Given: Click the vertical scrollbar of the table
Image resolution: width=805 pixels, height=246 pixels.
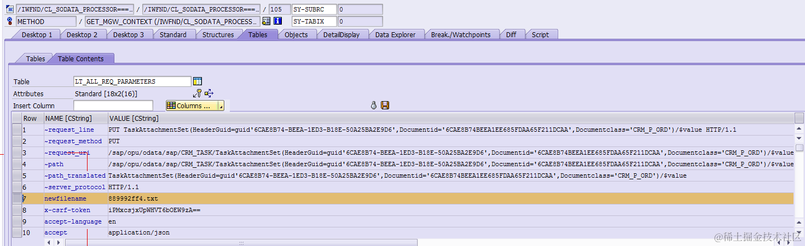Looking at the screenshot, I should click(799, 180).
